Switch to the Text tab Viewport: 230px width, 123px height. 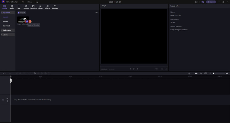[x=19, y=7]
